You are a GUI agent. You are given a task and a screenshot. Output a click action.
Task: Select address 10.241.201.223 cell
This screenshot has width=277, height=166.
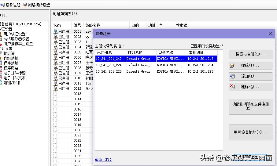click(x=201, y=71)
